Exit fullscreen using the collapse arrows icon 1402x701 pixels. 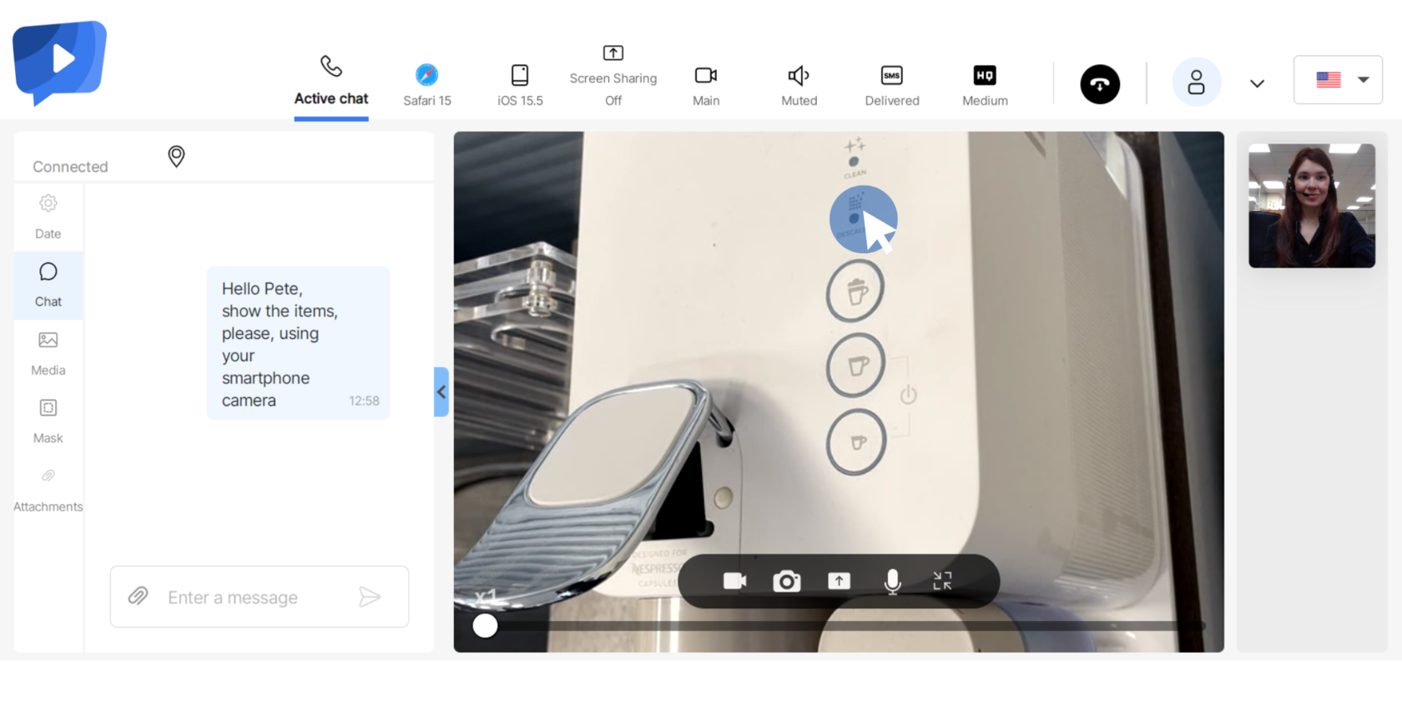[x=942, y=581]
